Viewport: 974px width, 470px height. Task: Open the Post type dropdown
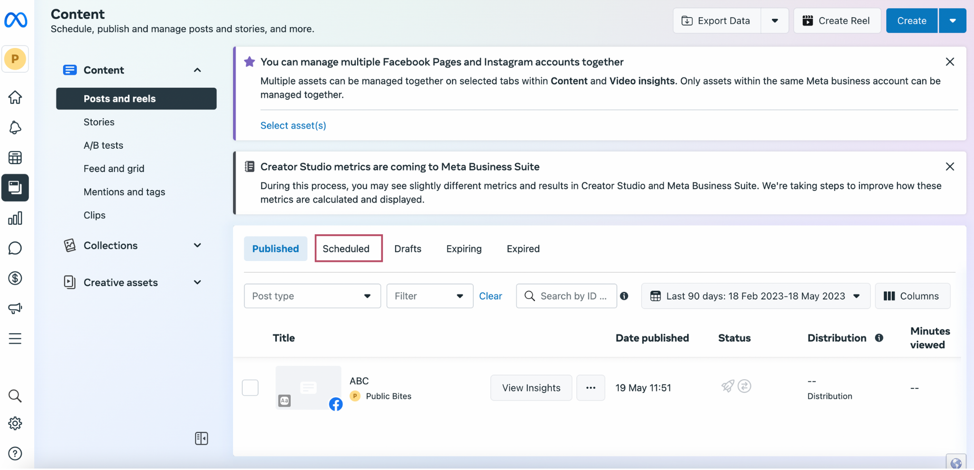click(312, 296)
